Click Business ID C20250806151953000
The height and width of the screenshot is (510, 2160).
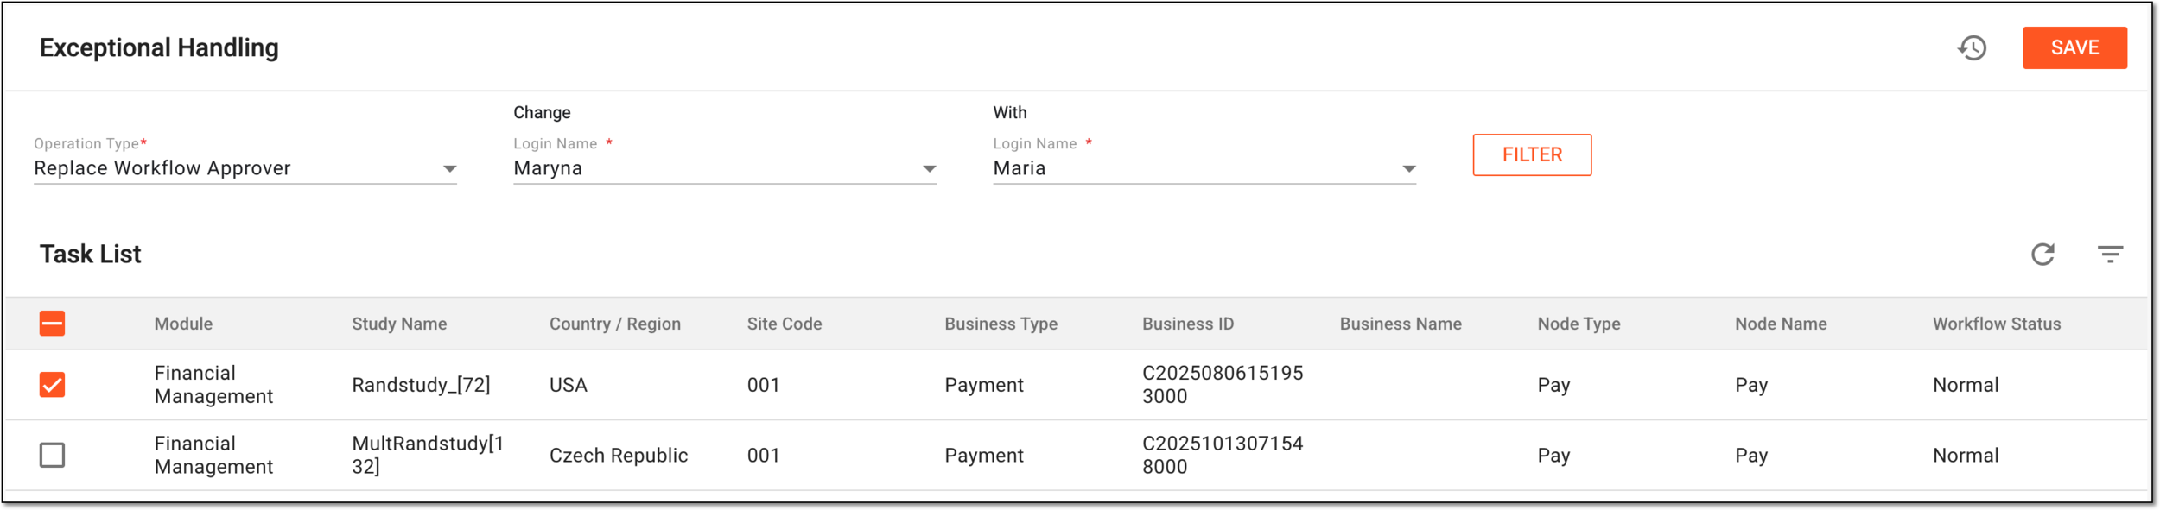tap(1223, 385)
